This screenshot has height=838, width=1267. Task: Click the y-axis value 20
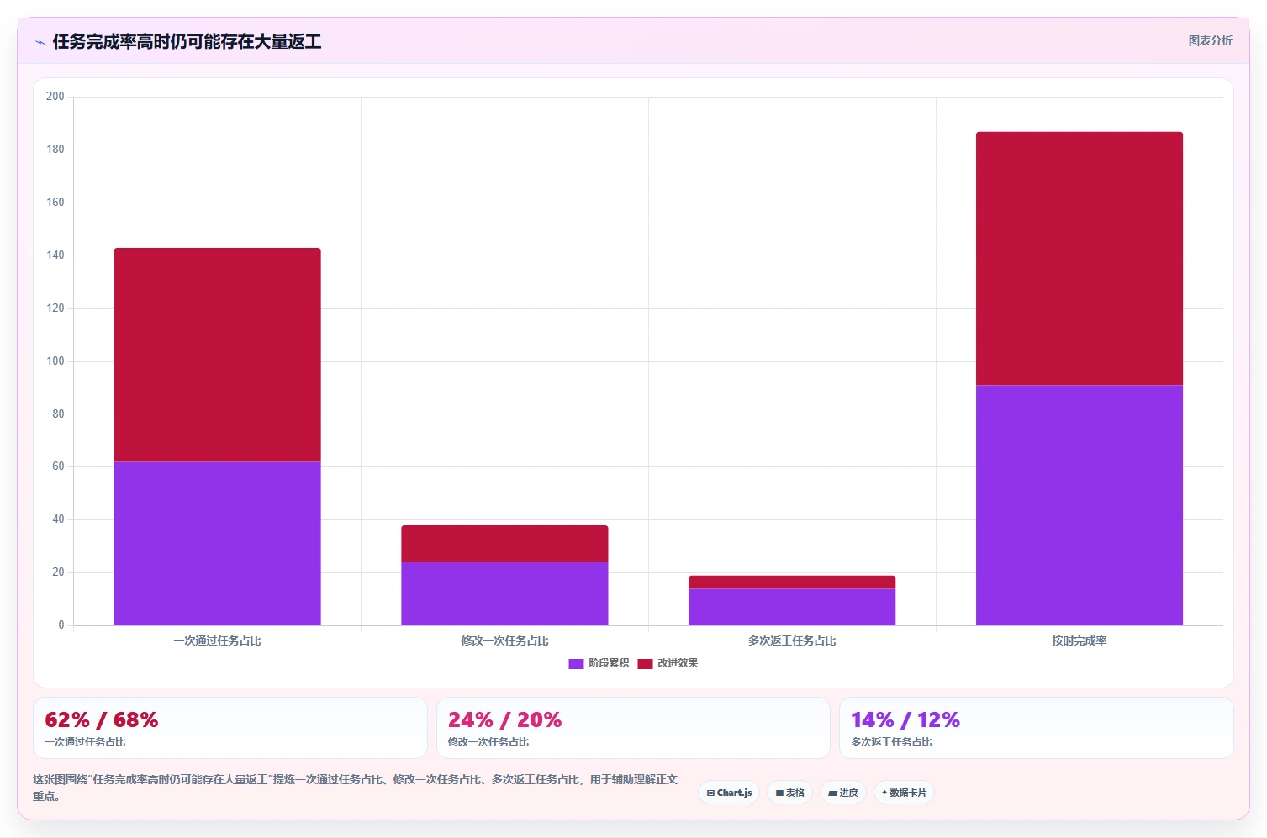tap(58, 572)
